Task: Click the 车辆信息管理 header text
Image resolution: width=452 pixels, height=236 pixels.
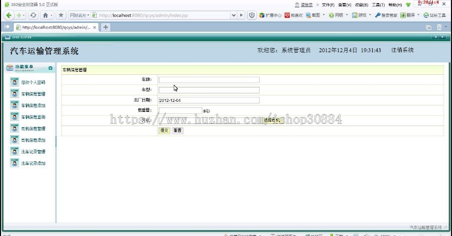Action: [x=75, y=70]
